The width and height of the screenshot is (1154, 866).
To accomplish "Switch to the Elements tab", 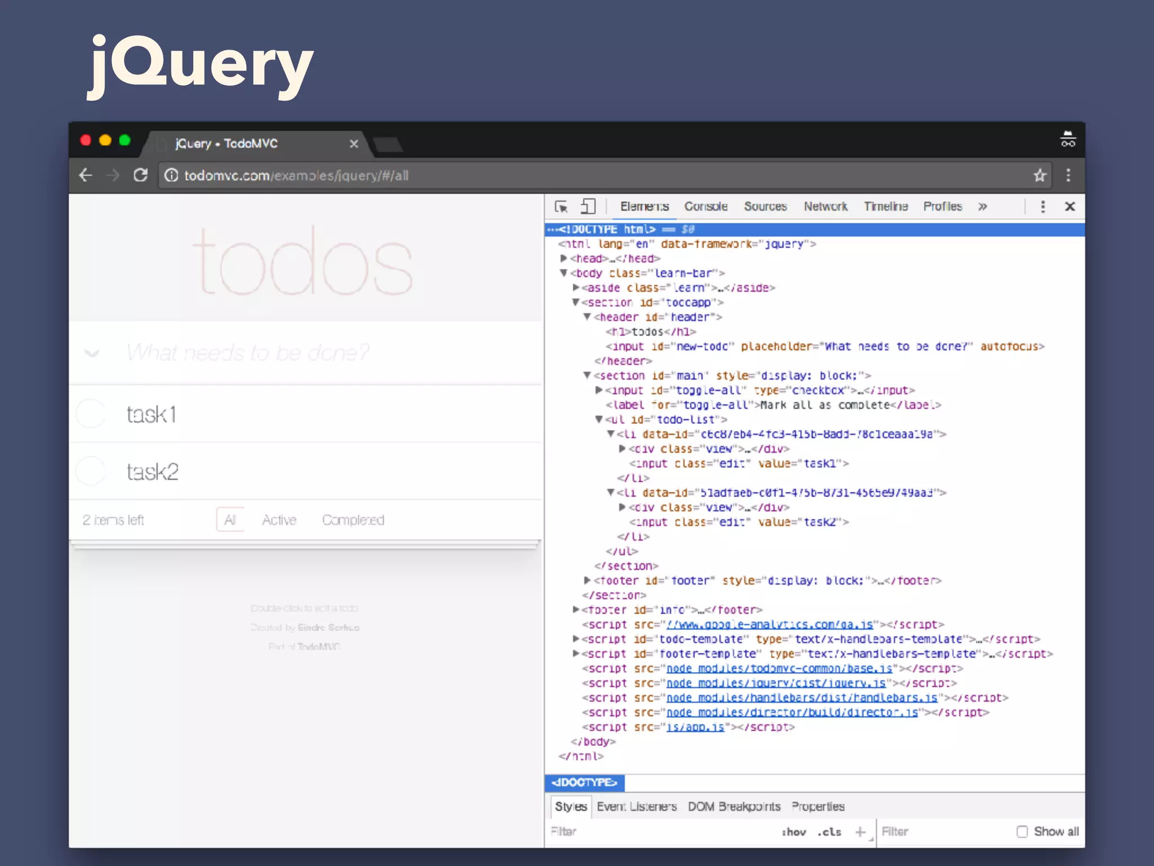I will [645, 206].
